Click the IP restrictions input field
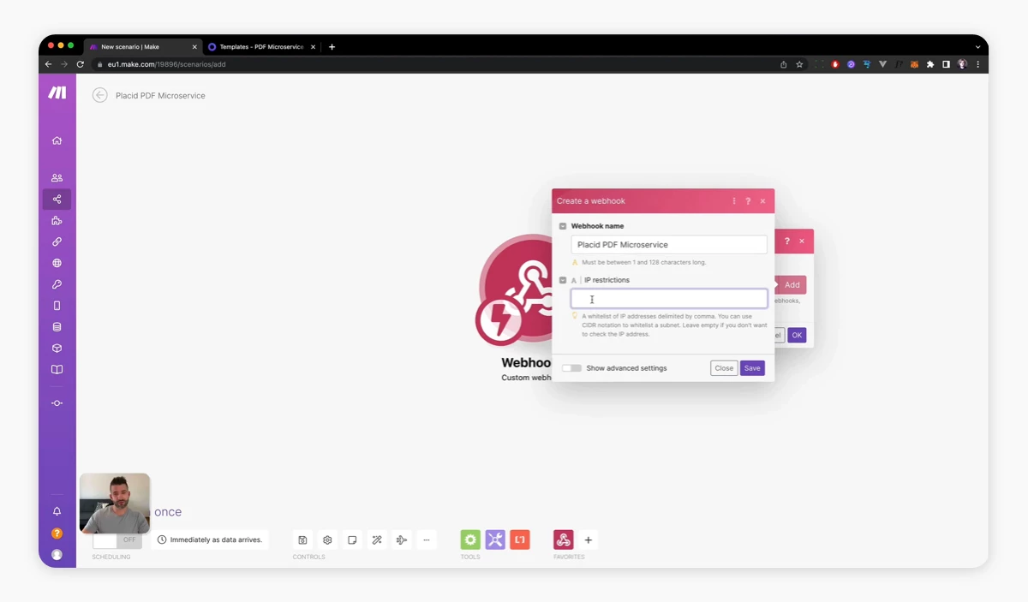This screenshot has height=602, width=1028. point(669,299)
